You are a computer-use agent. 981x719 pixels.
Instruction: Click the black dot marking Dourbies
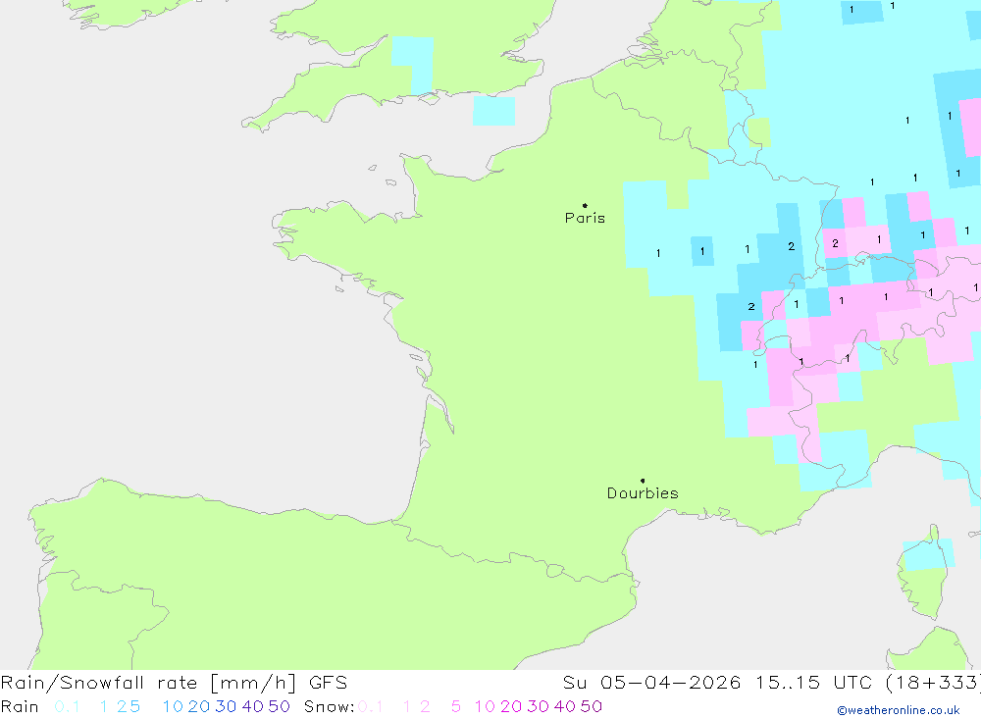643,481
